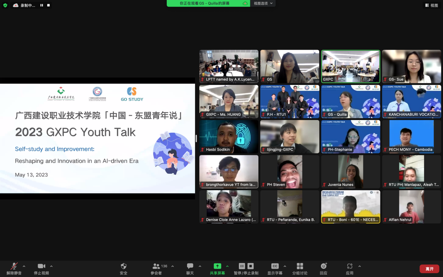The width and height of the screenshot is (443, 277).
Task: Open the Apps (应用) icon
Action: [x=349, y=267]
